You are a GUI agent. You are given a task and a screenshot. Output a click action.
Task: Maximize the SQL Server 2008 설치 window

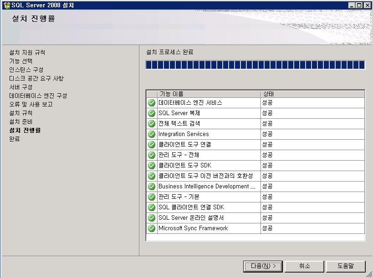click(x=359, y=5)
